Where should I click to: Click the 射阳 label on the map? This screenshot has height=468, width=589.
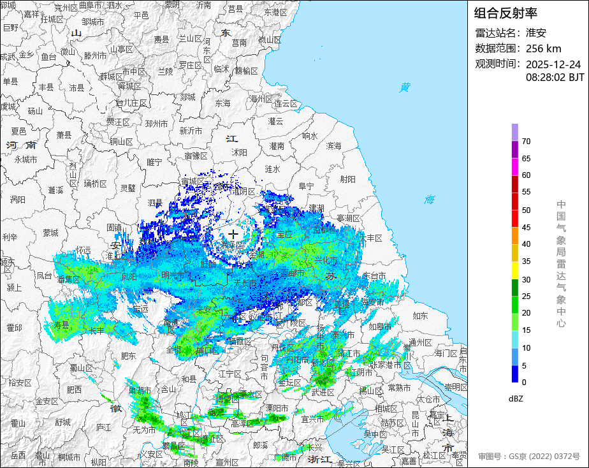348,180
